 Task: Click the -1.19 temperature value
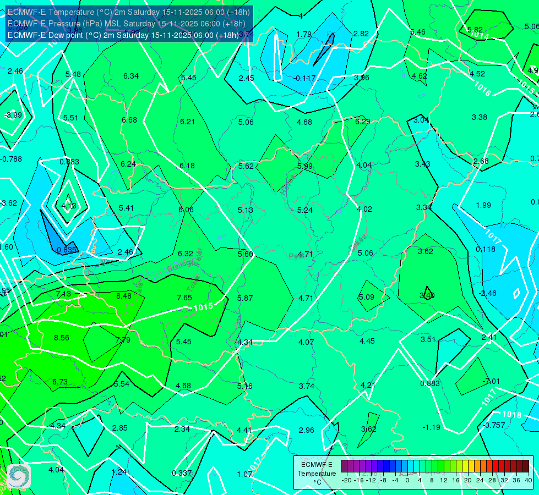432,427
